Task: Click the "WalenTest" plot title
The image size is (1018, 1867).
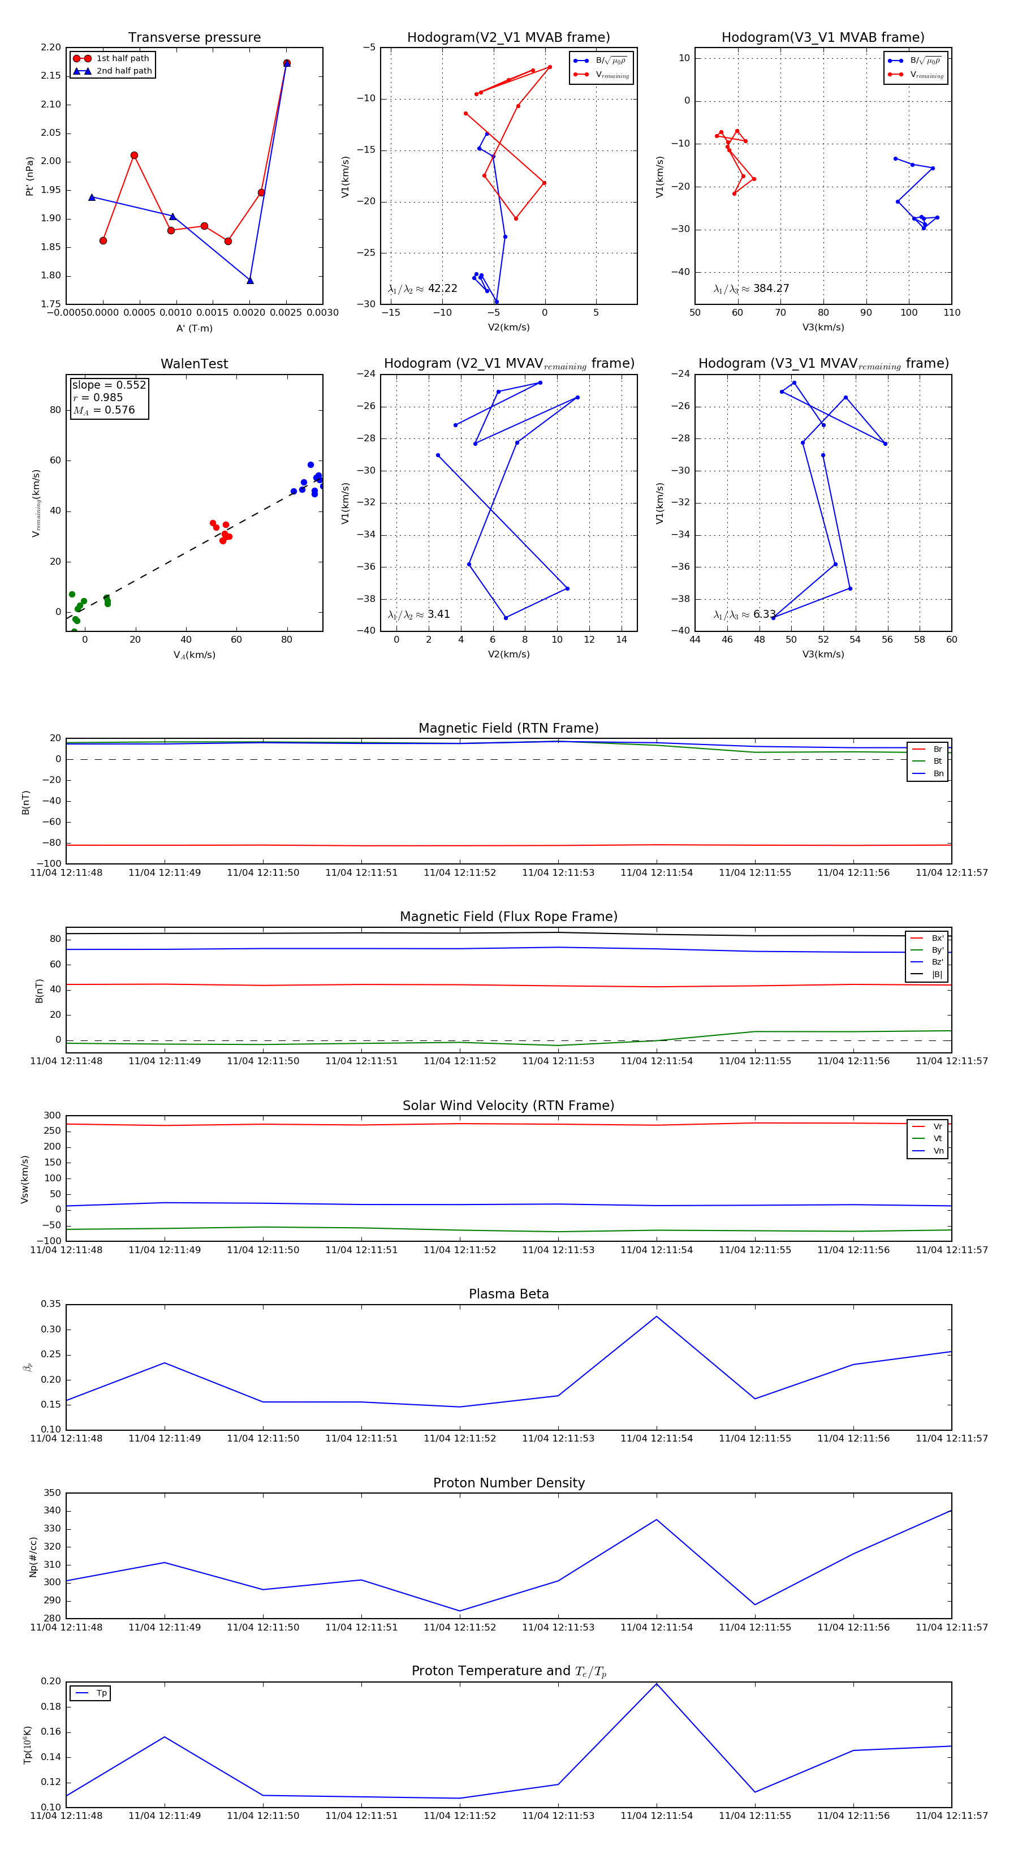Action: click(x=194, y=364)
